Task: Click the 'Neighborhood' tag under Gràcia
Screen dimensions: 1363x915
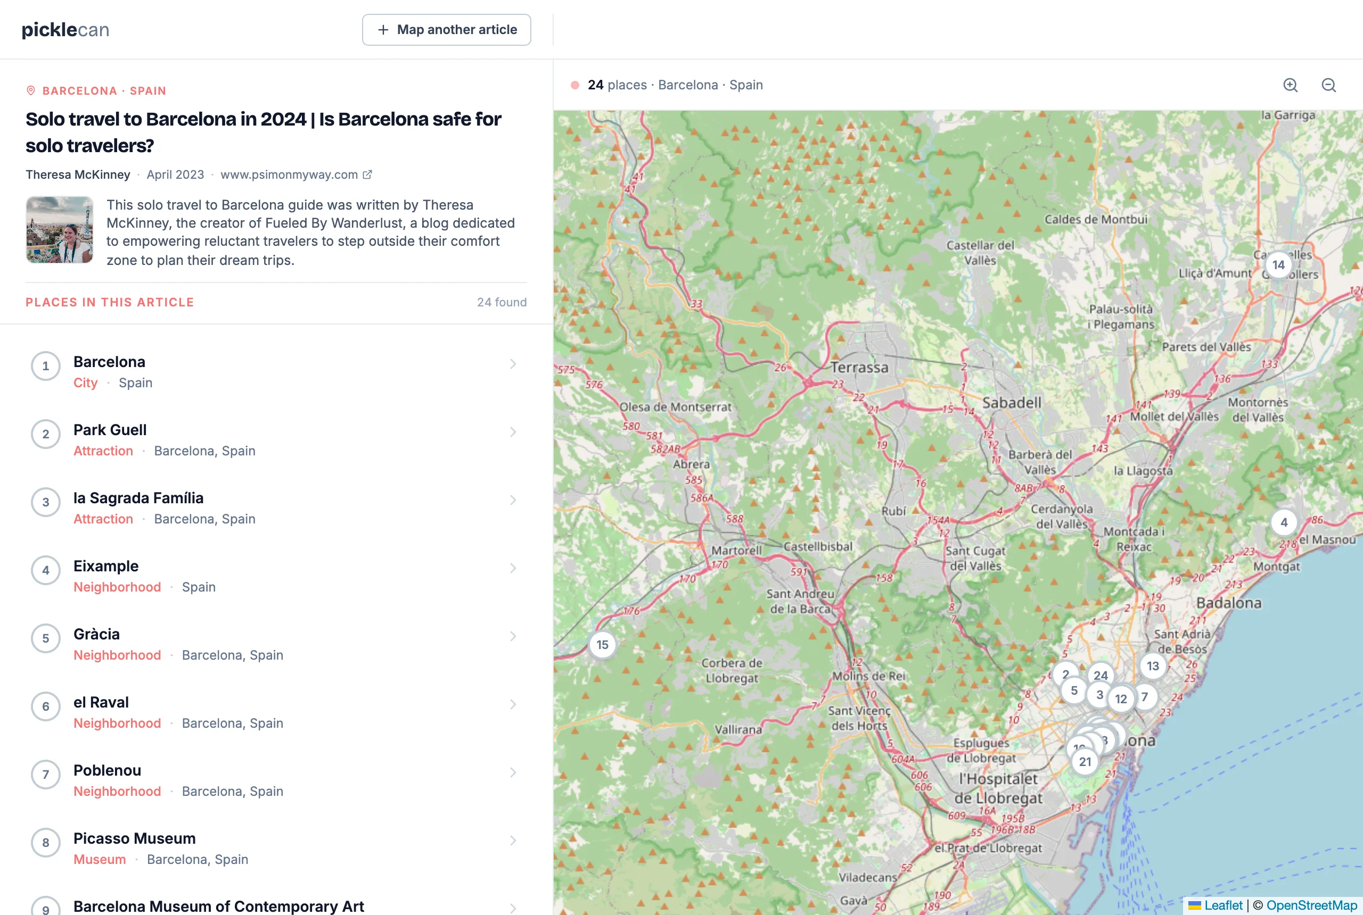Action: (117, 655)
